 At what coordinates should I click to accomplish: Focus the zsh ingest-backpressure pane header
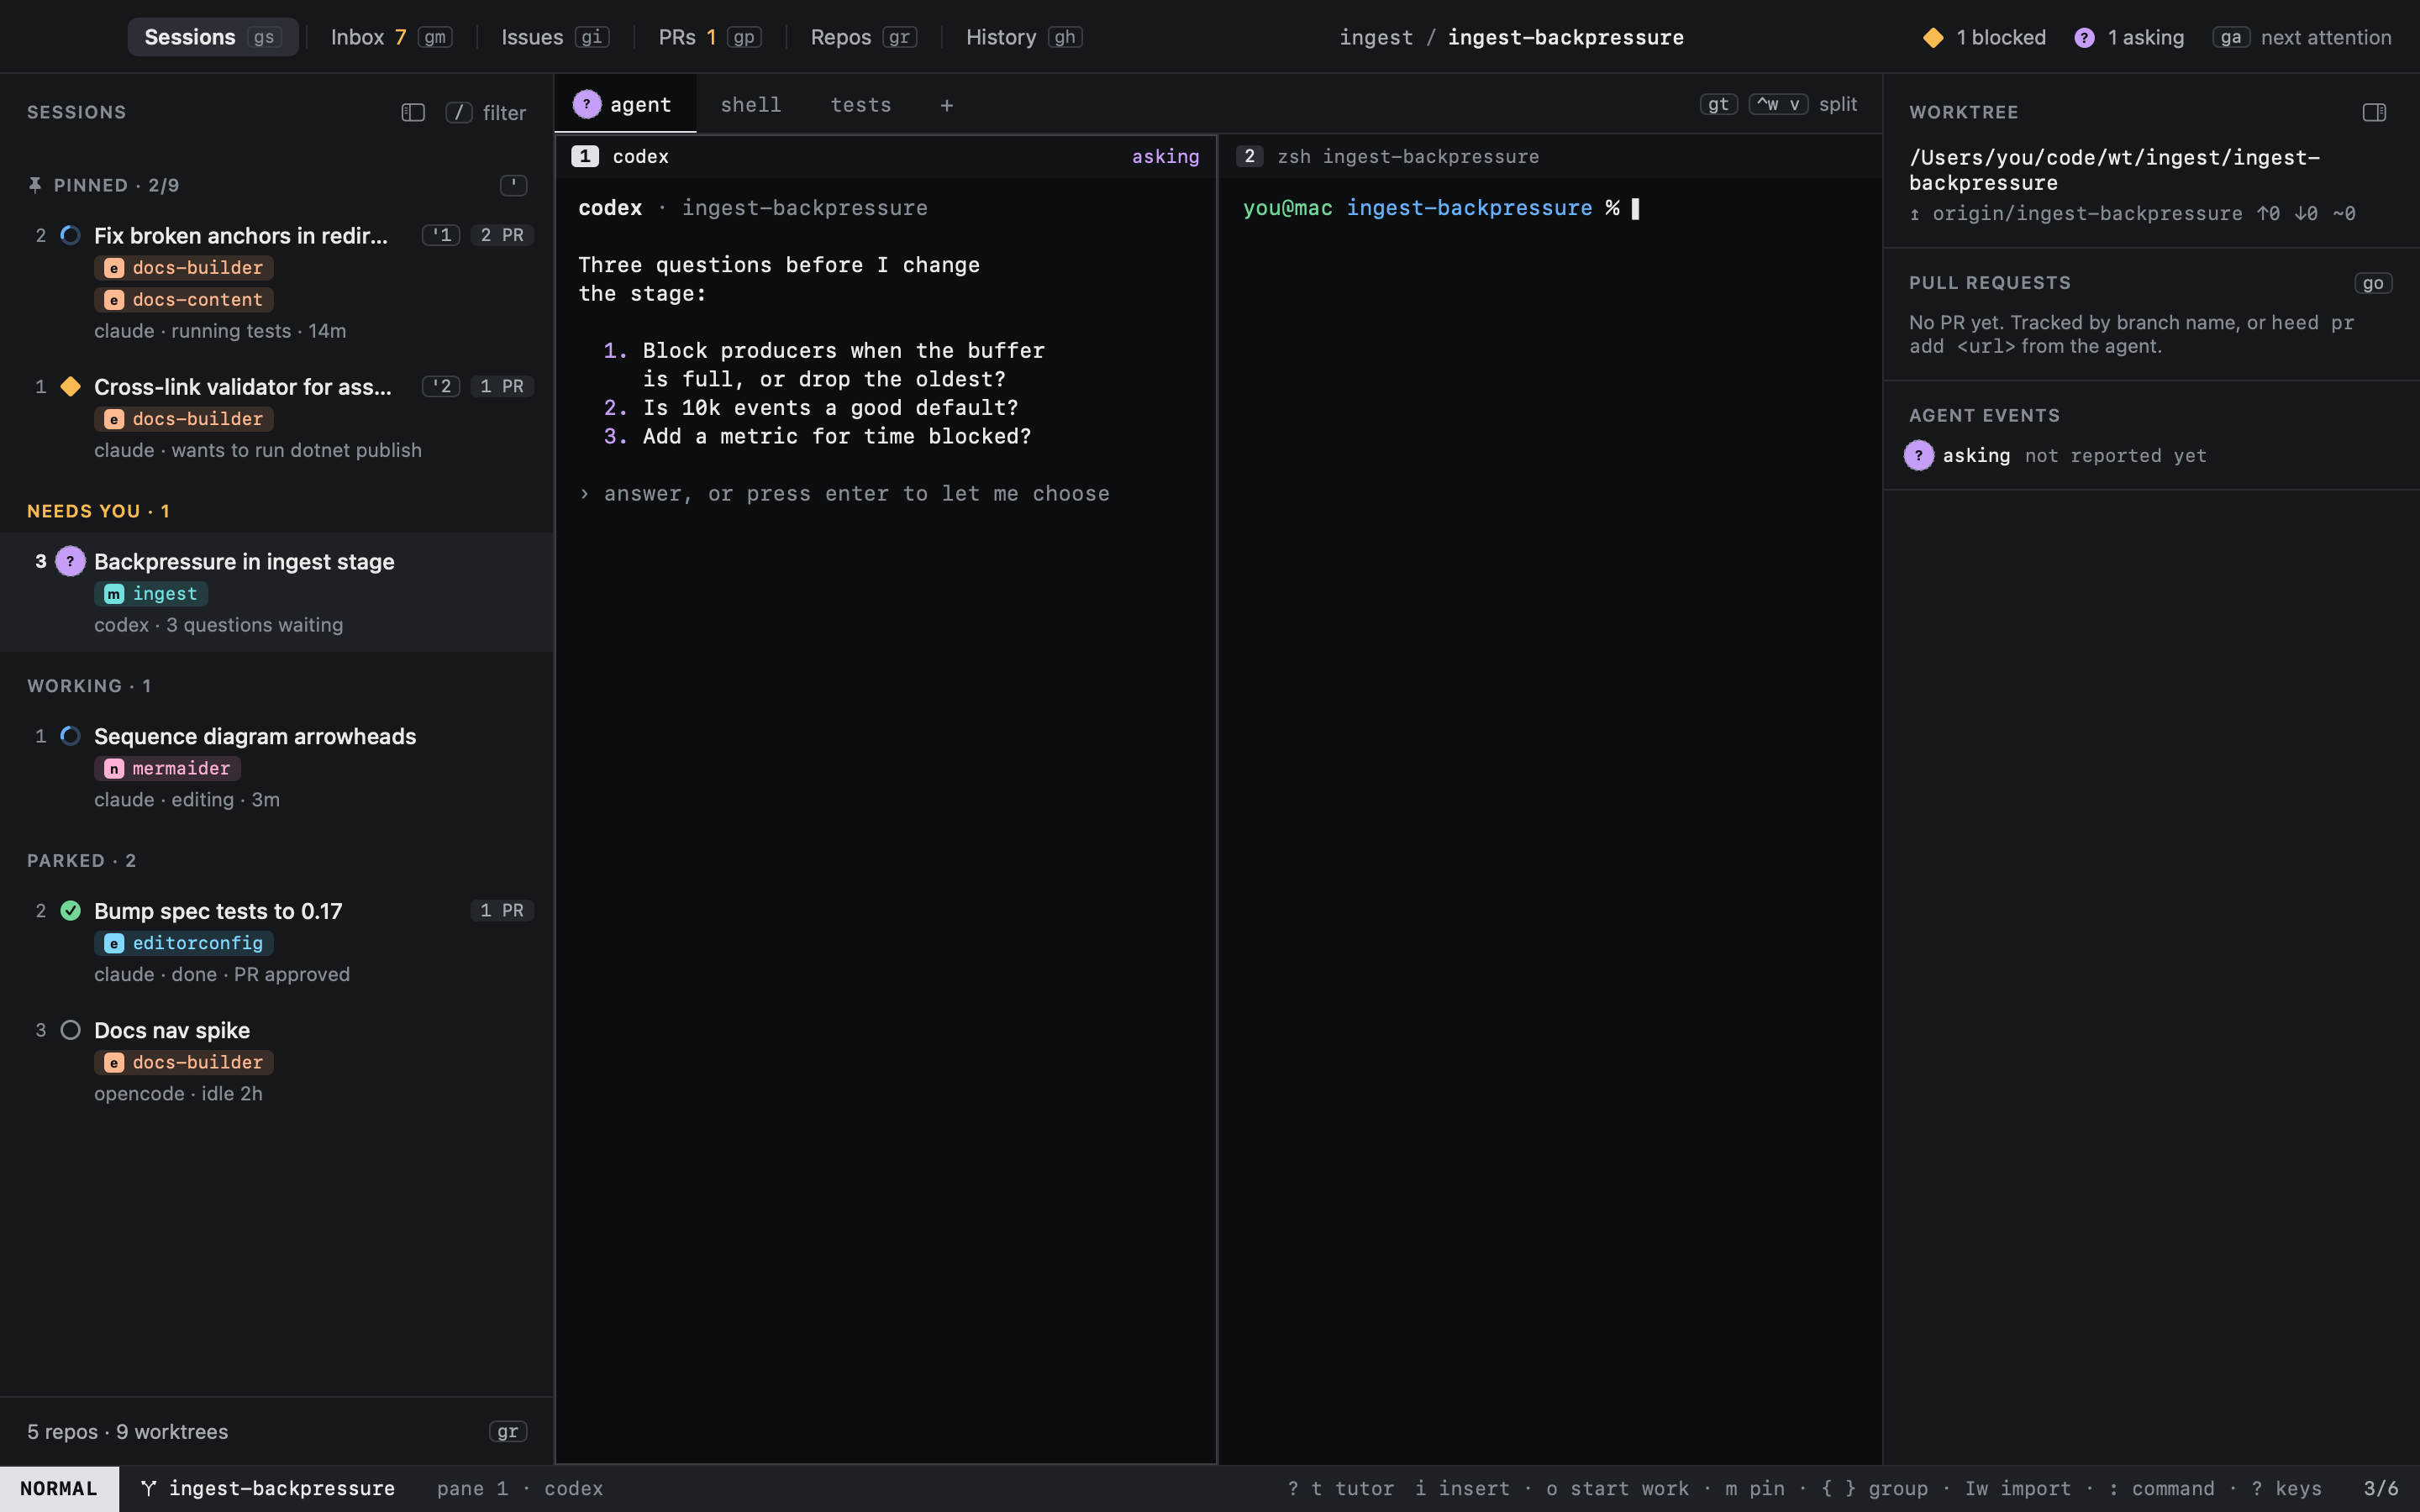pyautogui.click(x=1549, y=156)
